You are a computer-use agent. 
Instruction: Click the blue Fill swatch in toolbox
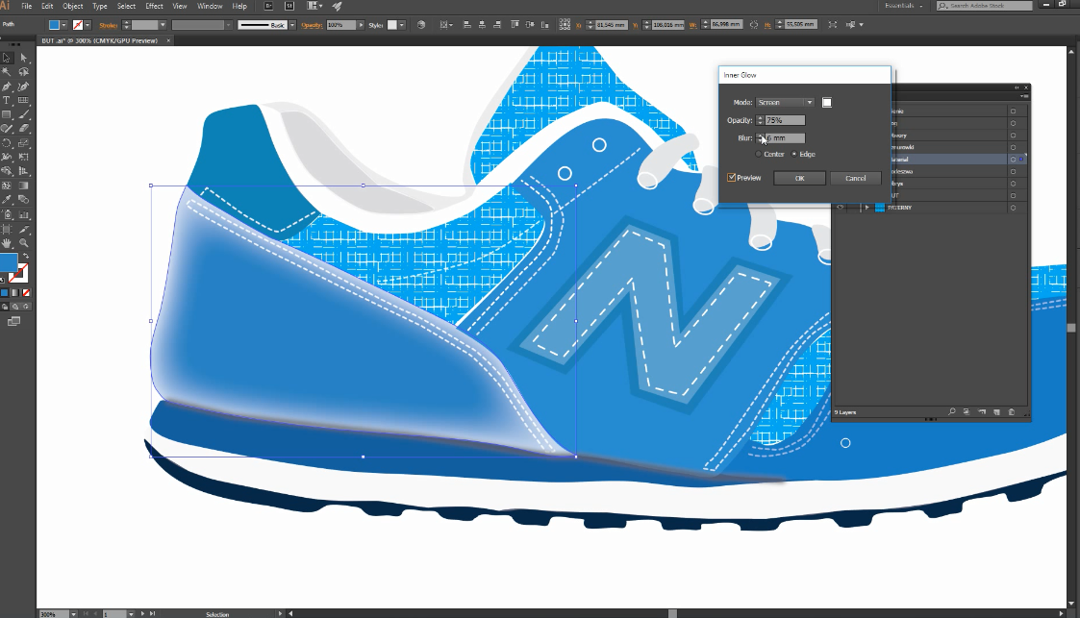point(8,262)
